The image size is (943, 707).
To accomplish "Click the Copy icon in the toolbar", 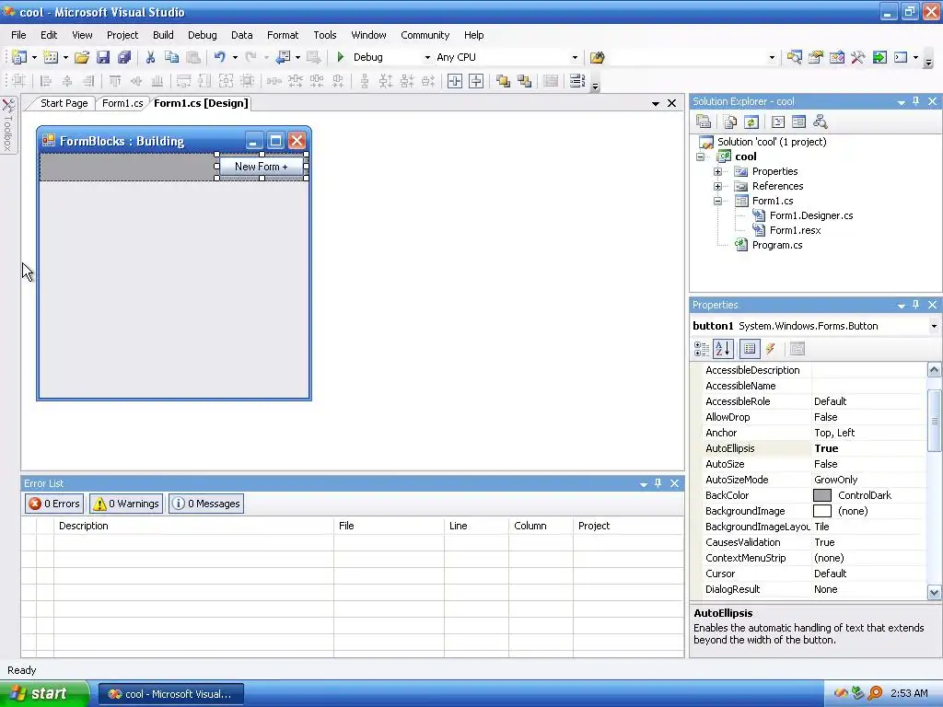I will point(172,57).
